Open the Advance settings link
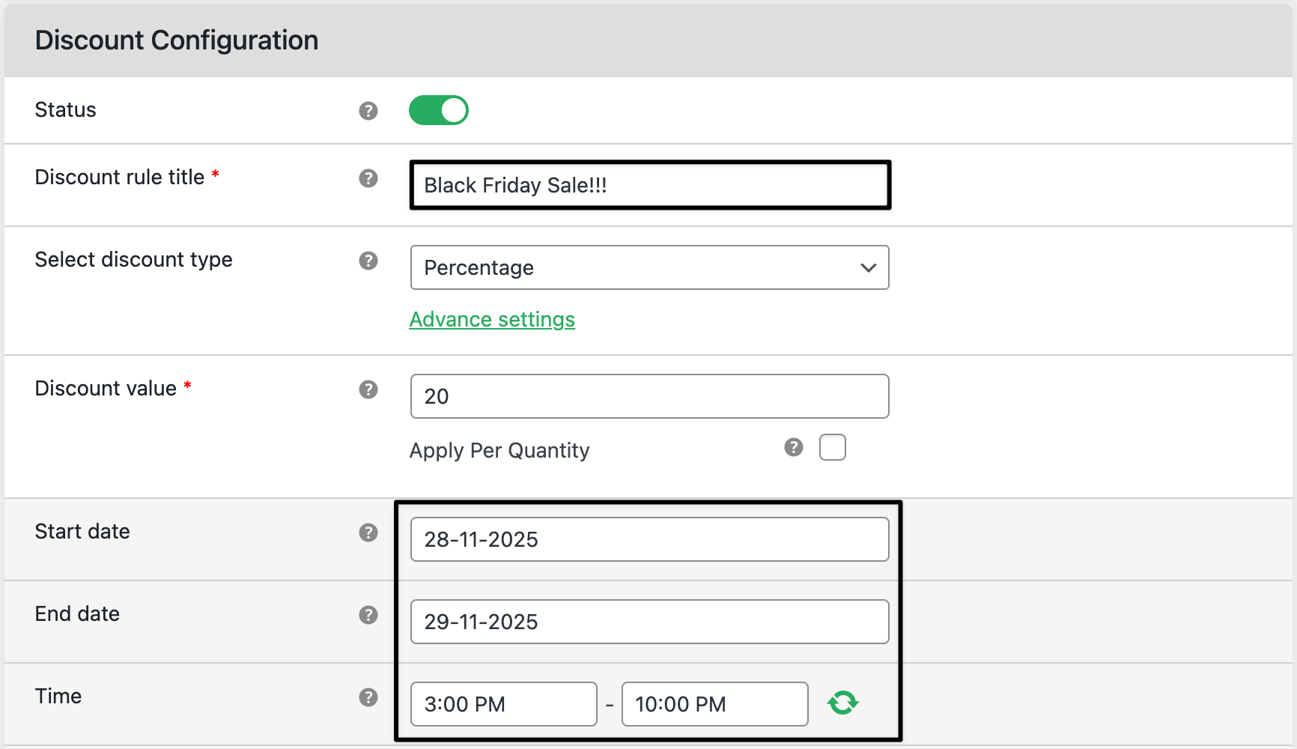This screenshot has height=749, width=1297. [492, 320]
